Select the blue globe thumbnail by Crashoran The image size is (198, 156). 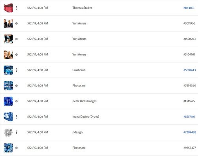8,70
